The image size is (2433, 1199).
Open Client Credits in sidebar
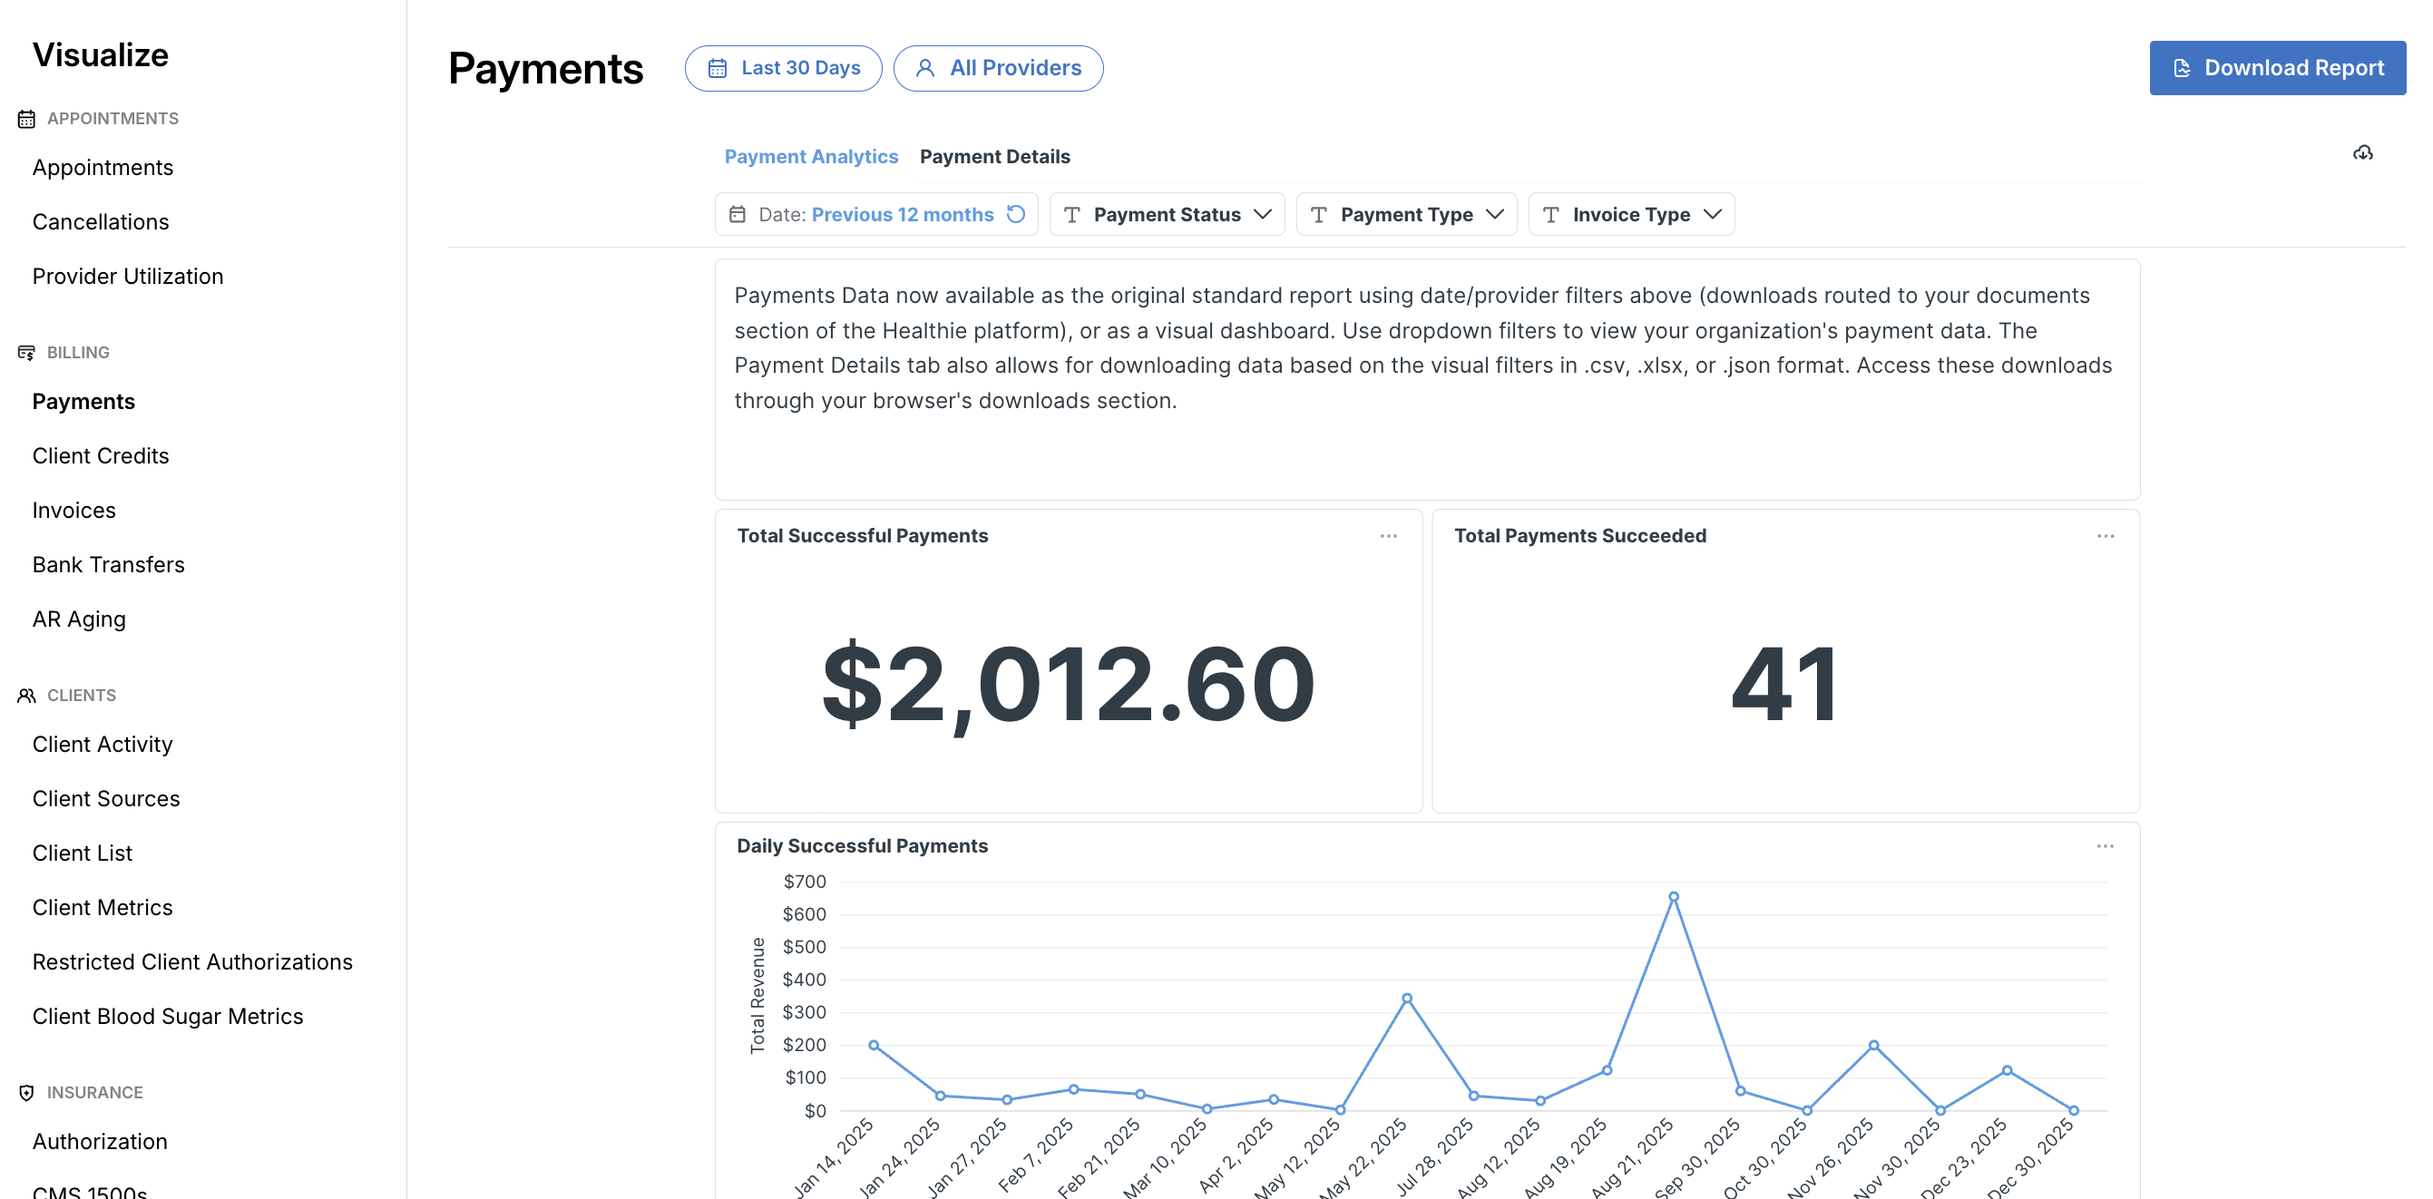click(x=100, y=456)
